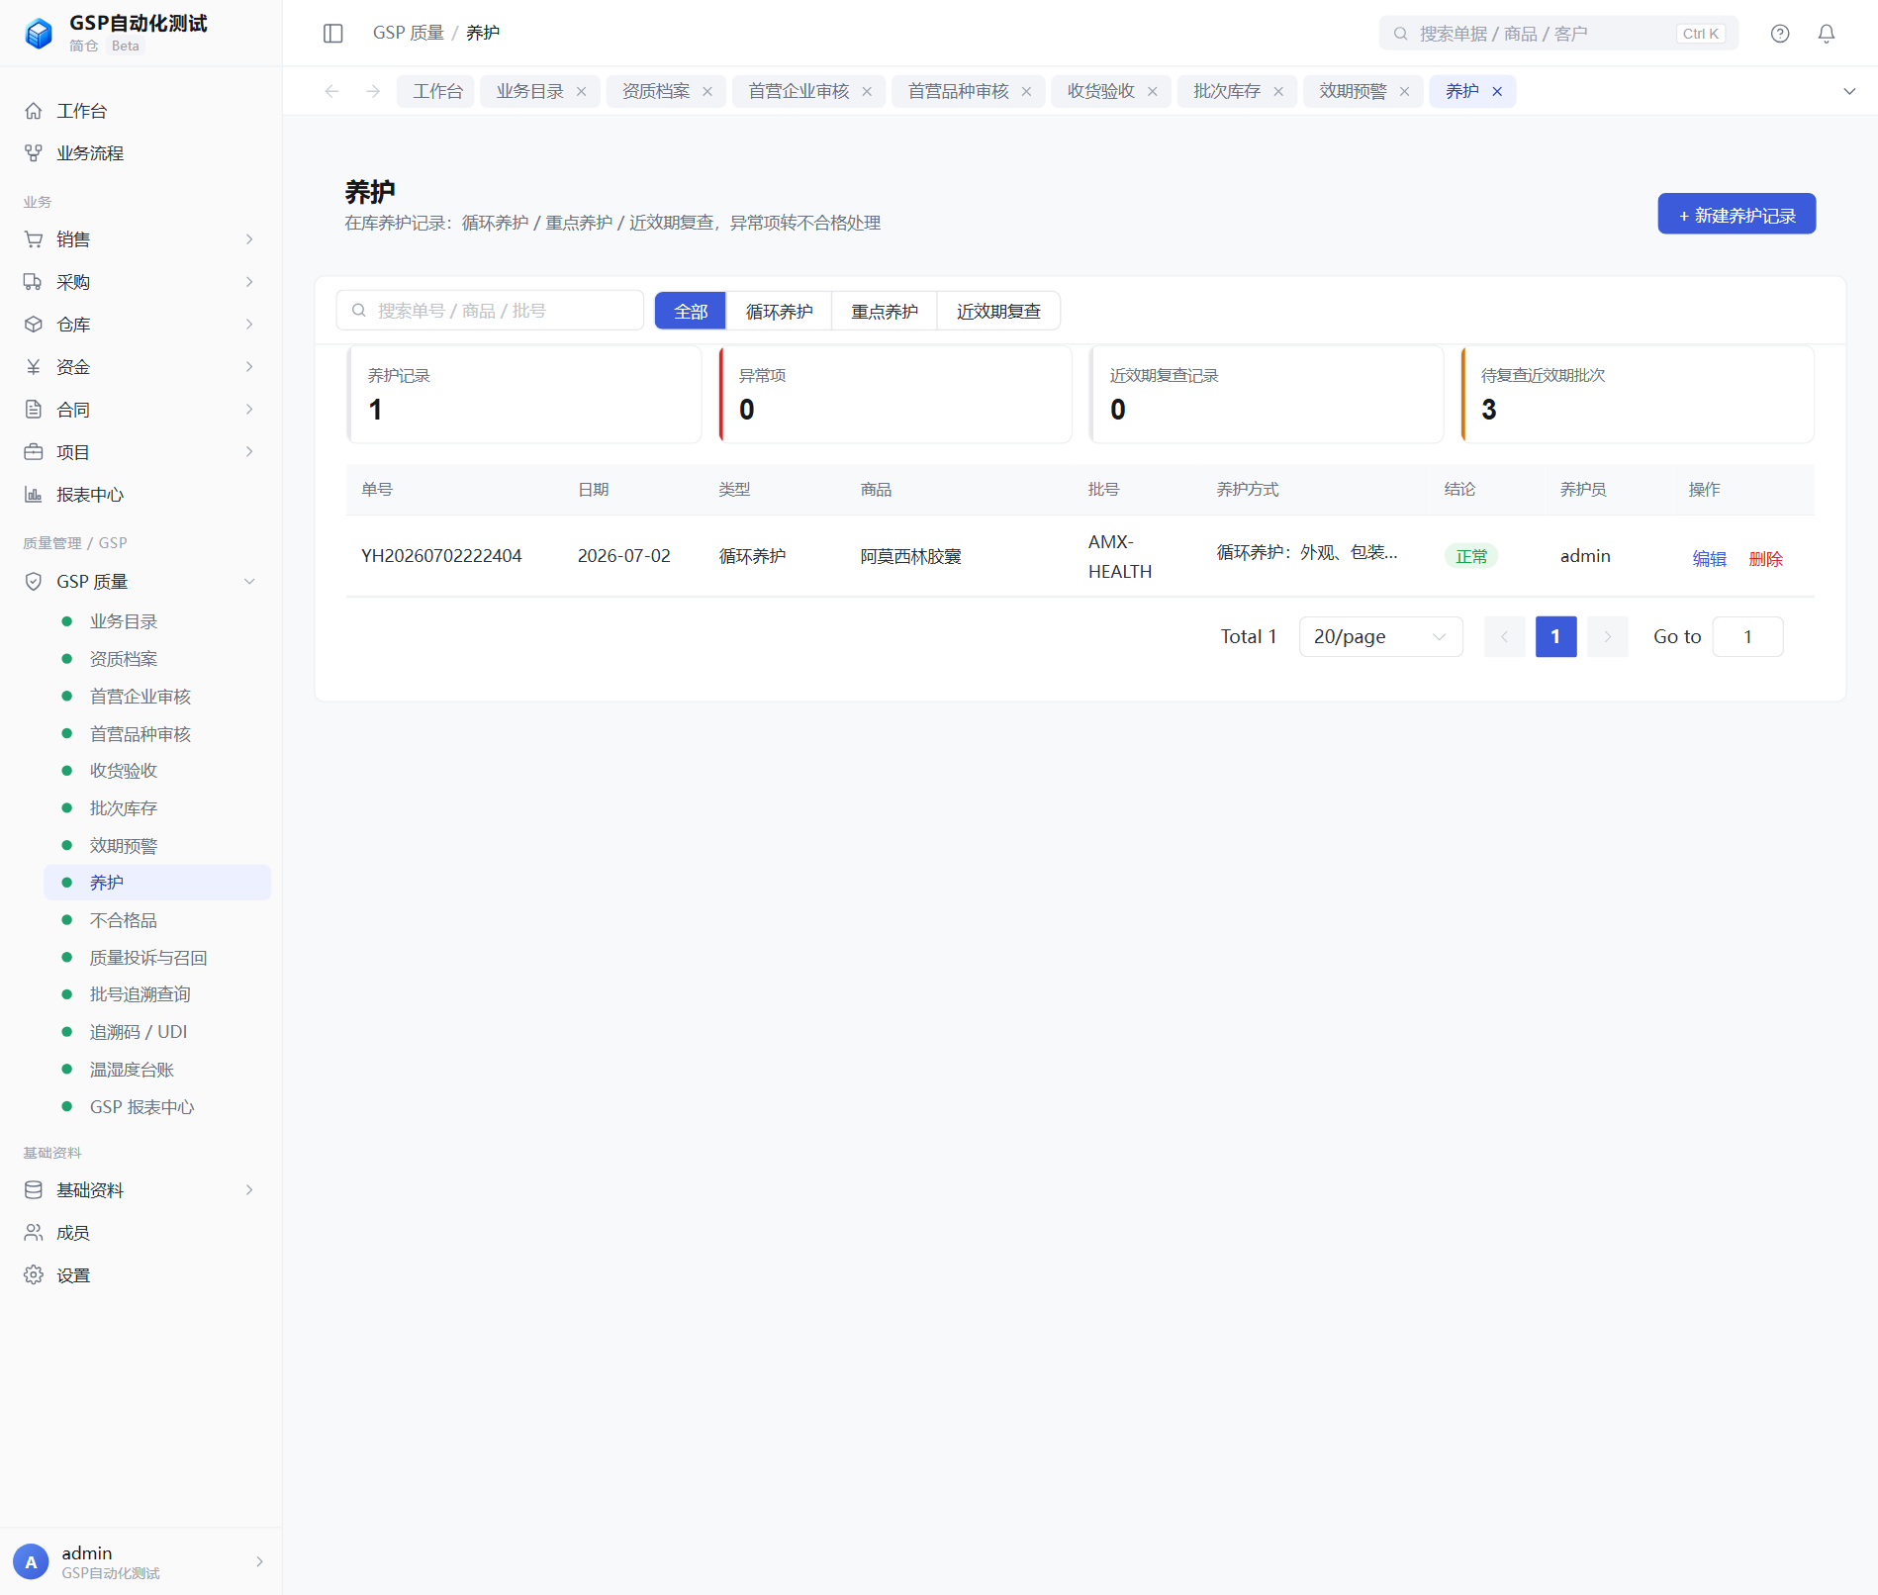Close the active 养护 tab
Screen dimensions: 1878x1595
1497,92
